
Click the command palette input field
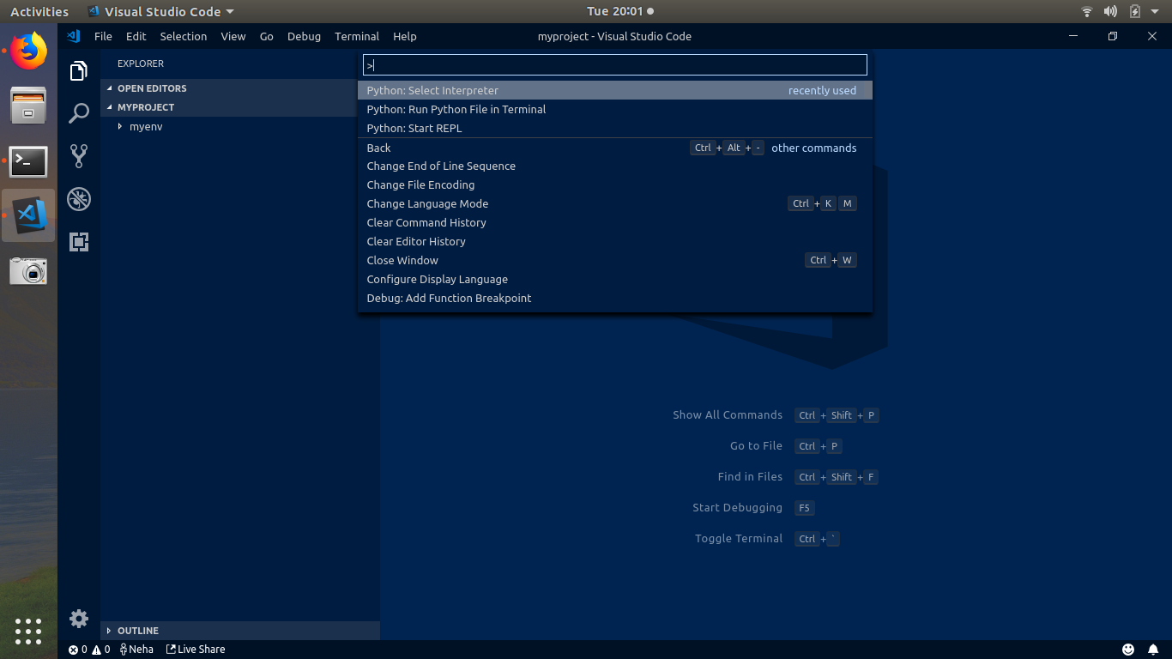point(614,64)
